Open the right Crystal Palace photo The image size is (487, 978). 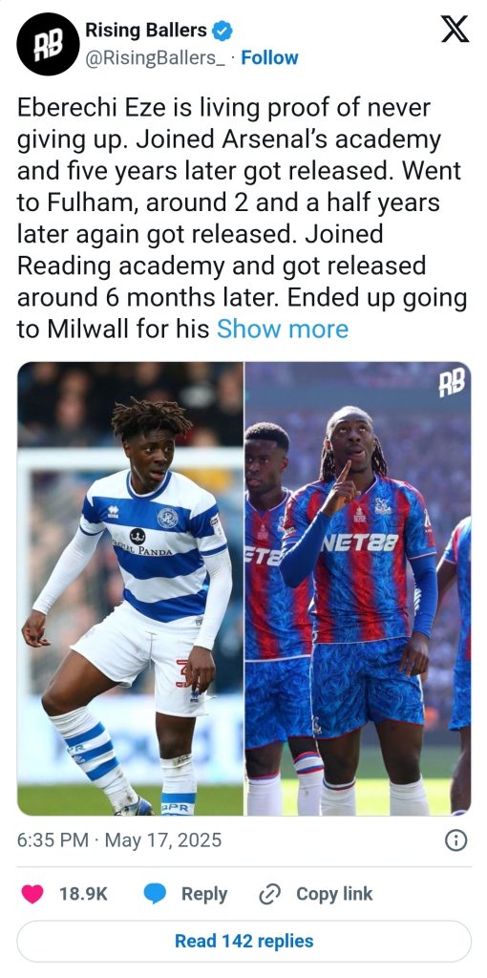point(358,588)
